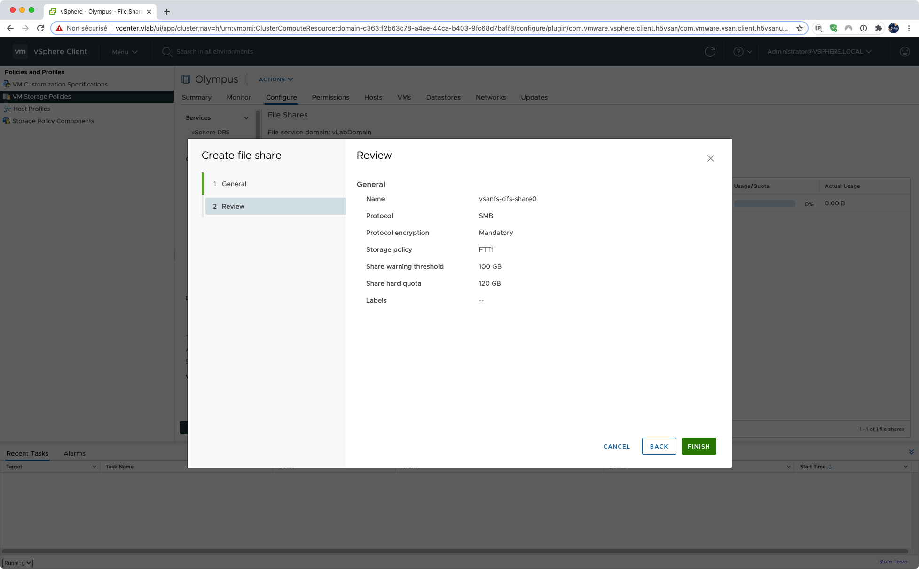Switch to the Networks tab
This screenshot has height=569, width=919.
tap(491, 97)
